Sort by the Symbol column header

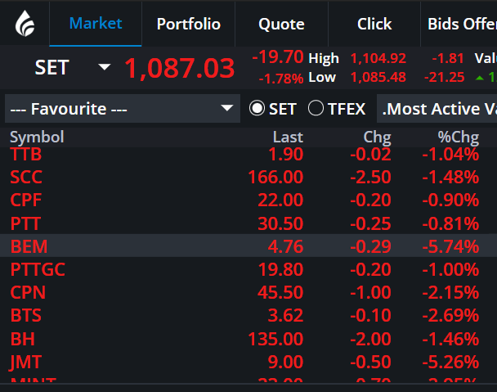pyautogui.click(x=37, y=137)
